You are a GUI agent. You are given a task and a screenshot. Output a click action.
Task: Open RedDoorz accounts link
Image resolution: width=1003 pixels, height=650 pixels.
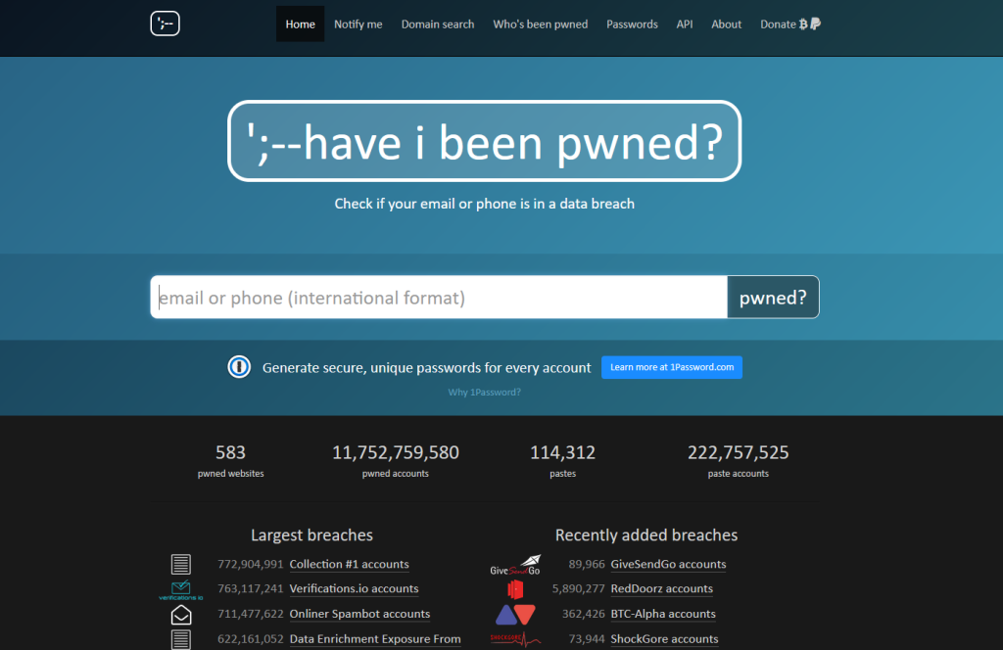pos(661,588)
